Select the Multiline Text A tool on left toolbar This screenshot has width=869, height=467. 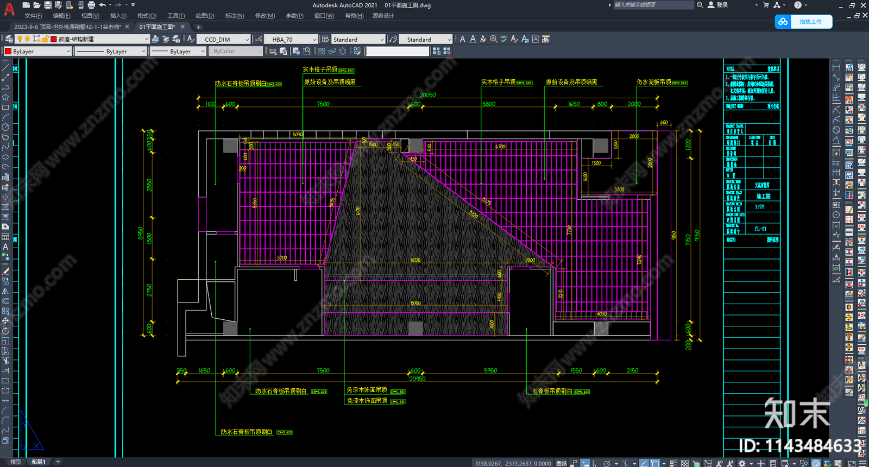tap(5, 247)
